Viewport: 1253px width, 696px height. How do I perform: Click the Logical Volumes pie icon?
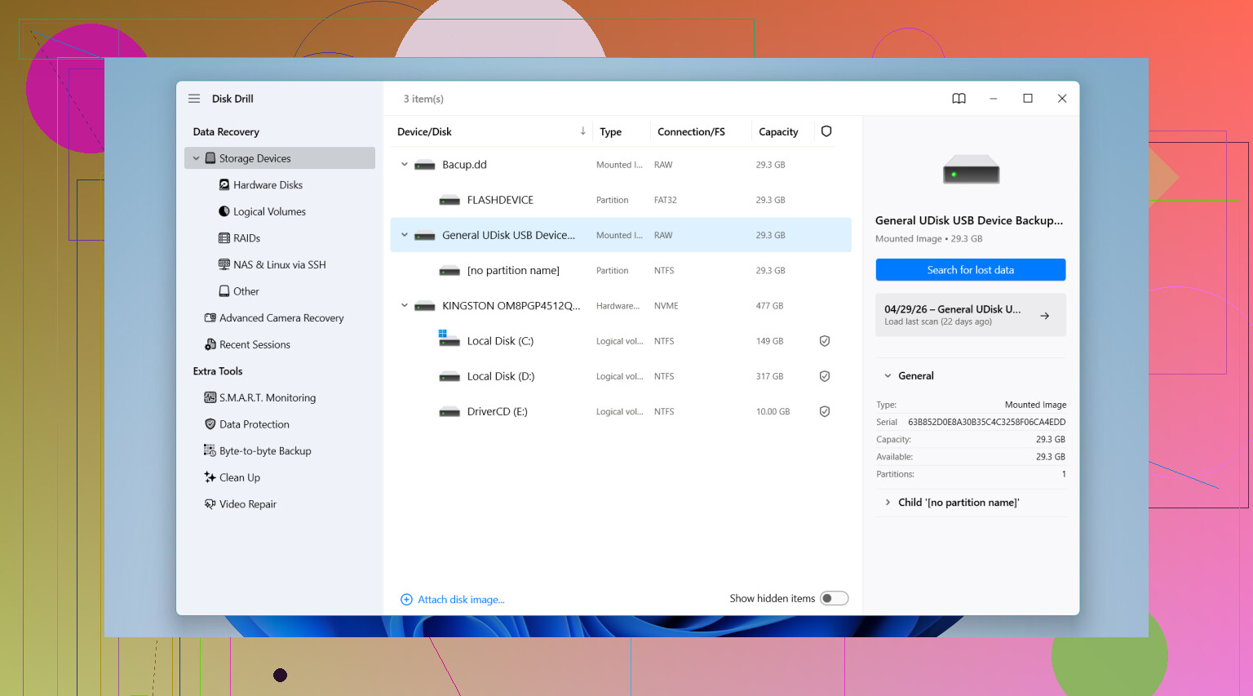(224, 211)
